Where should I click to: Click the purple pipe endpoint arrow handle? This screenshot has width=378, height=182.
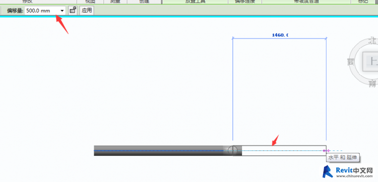(327, 151)
